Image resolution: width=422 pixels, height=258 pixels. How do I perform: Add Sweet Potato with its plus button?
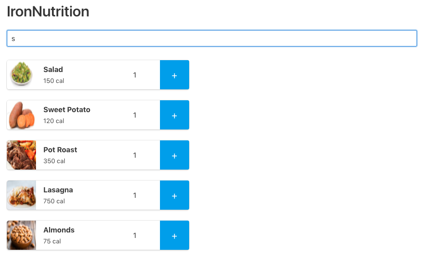tap(174, 115)
